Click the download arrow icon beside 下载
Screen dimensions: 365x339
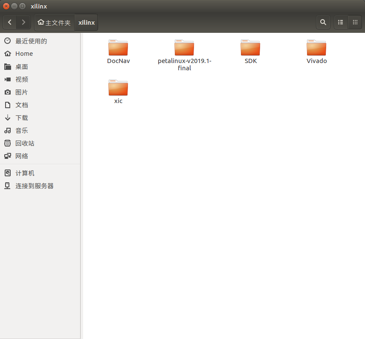pos(7,118)
